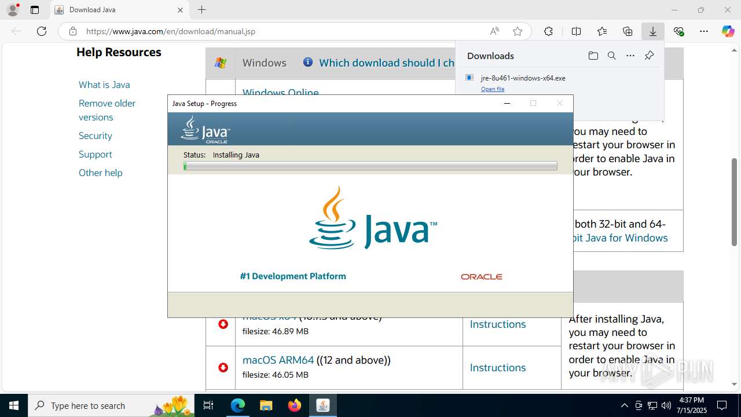Open the Support help link
741x417 pixels.
96,154
